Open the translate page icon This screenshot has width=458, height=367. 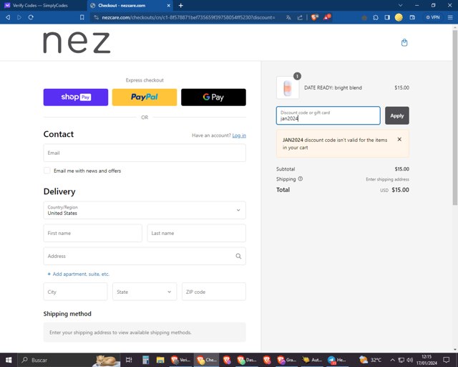coord(288,17)
